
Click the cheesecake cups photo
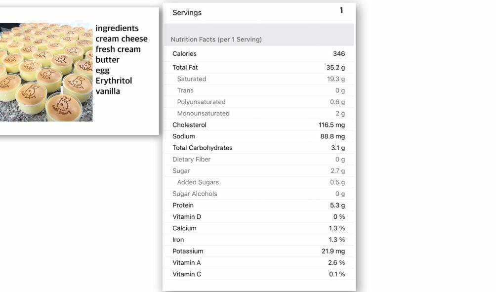46,72
